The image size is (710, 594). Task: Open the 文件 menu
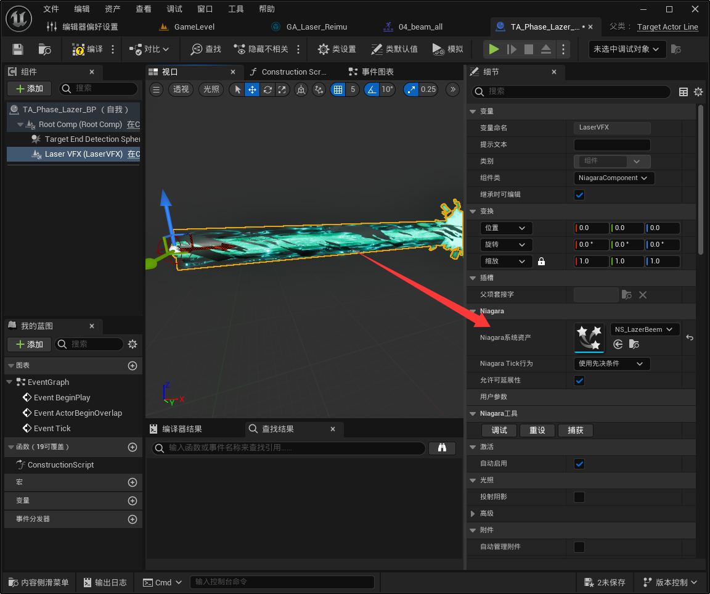(51, 9)
